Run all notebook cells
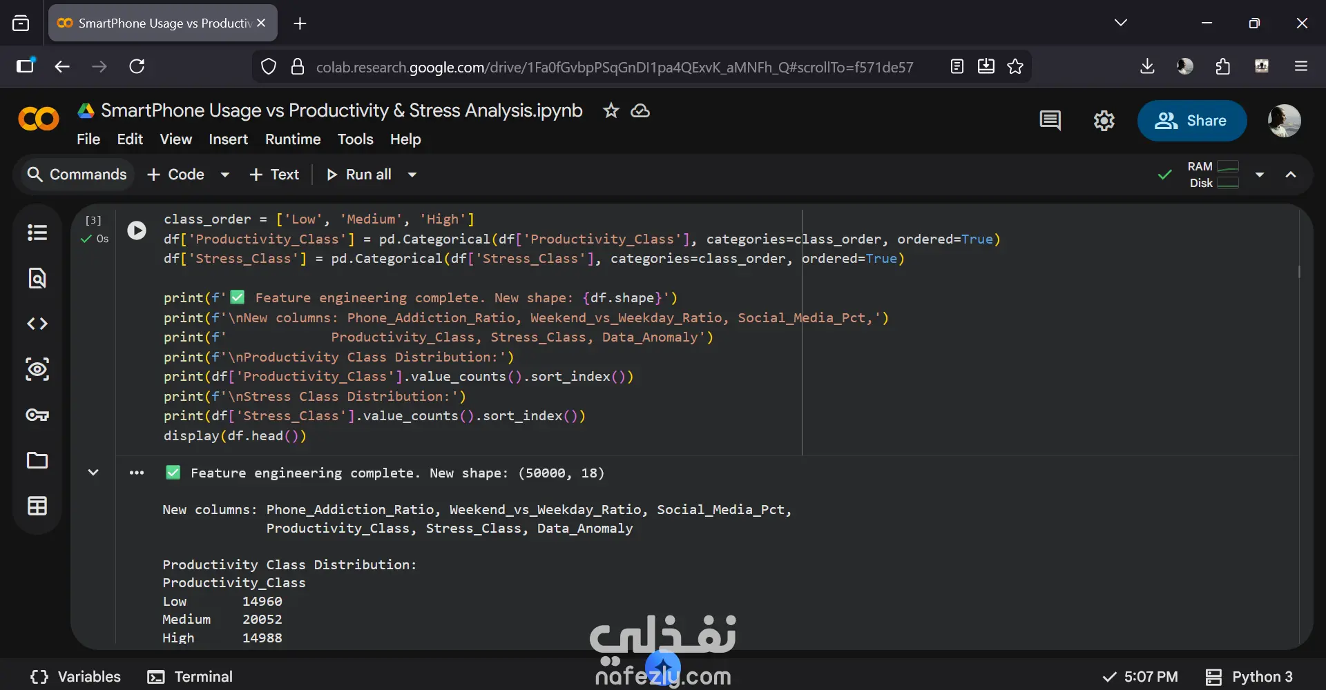Viewport: 1326px width, 690px height. 359,175
